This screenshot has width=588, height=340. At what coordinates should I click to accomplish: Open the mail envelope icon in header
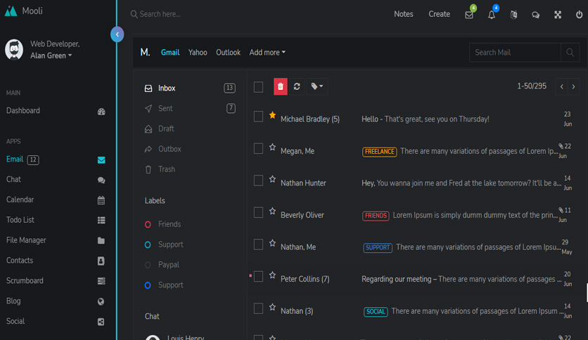[469, 15]
